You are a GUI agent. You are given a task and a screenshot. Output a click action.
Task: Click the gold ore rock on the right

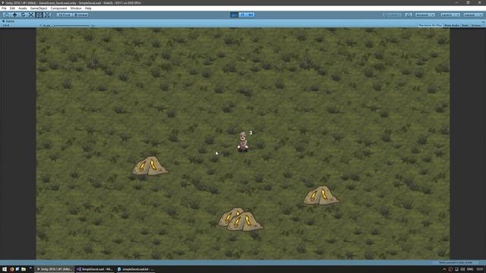(321, 196)
